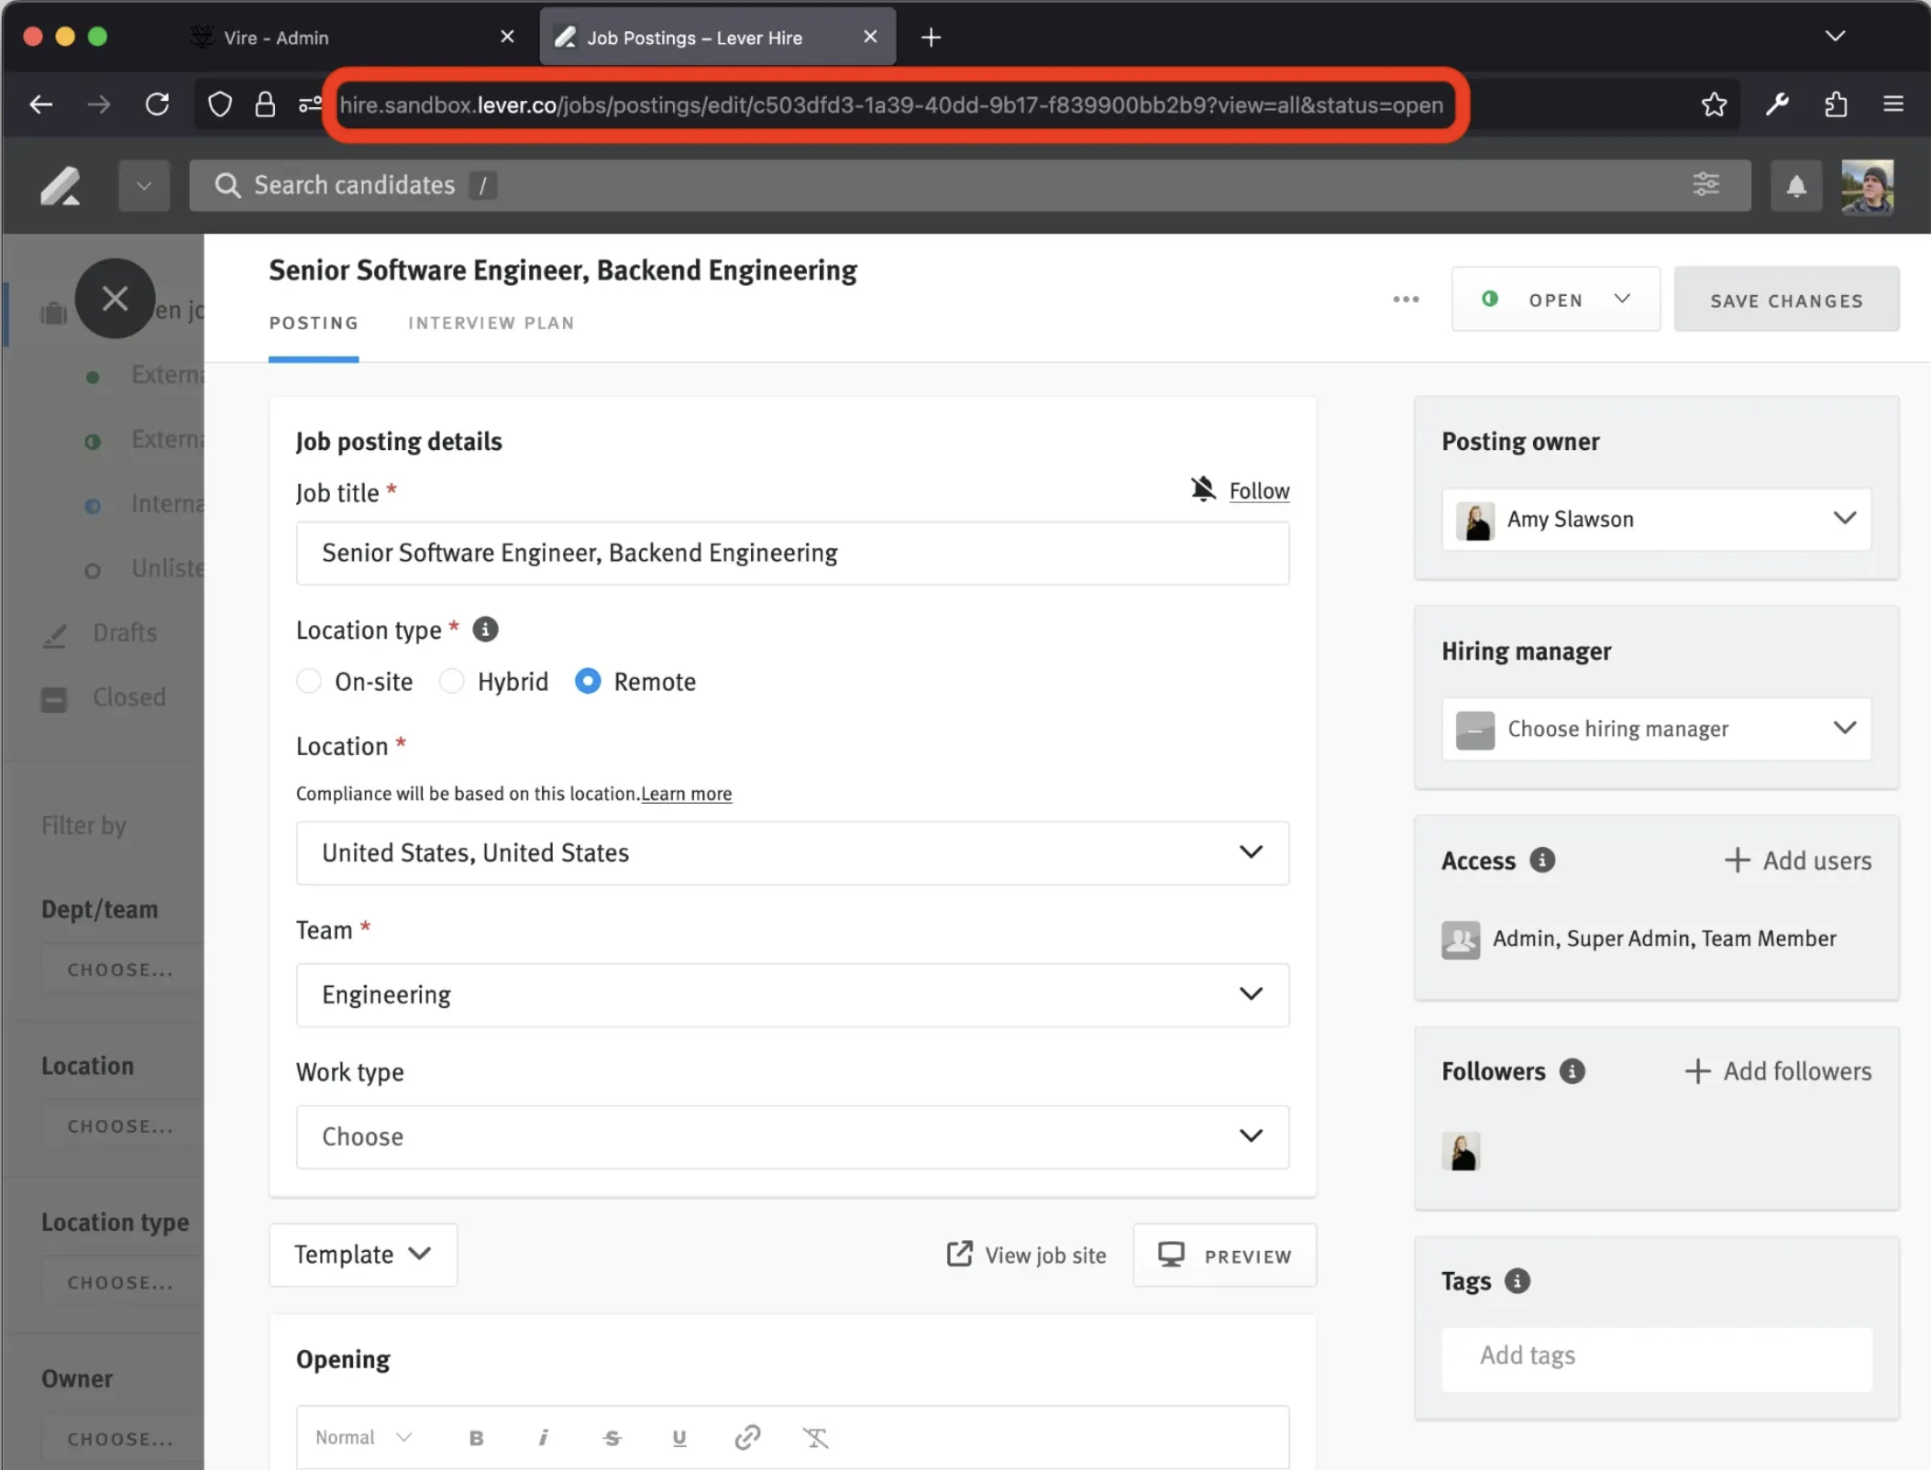
Task: Clear formatting in Opening editor
Action: pyautogui.click(x=815, y=1438)
